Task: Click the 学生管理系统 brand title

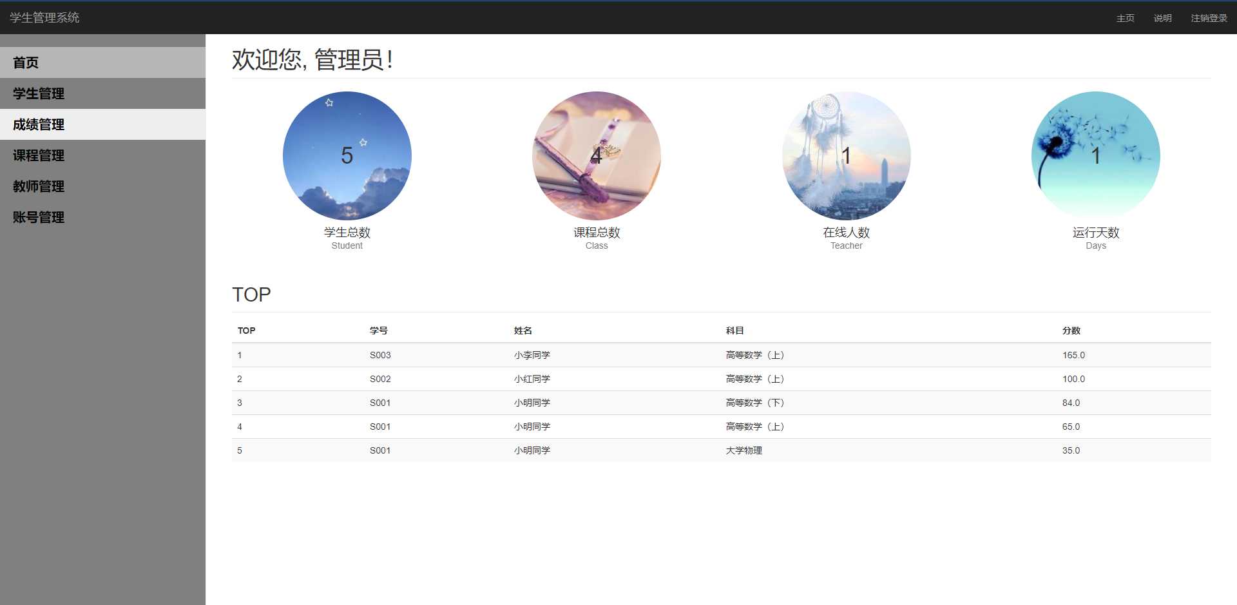Action: (44, 18)
